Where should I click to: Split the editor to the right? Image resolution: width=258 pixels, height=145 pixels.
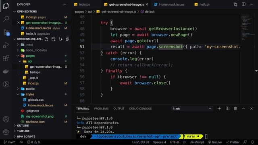(243, 4)
